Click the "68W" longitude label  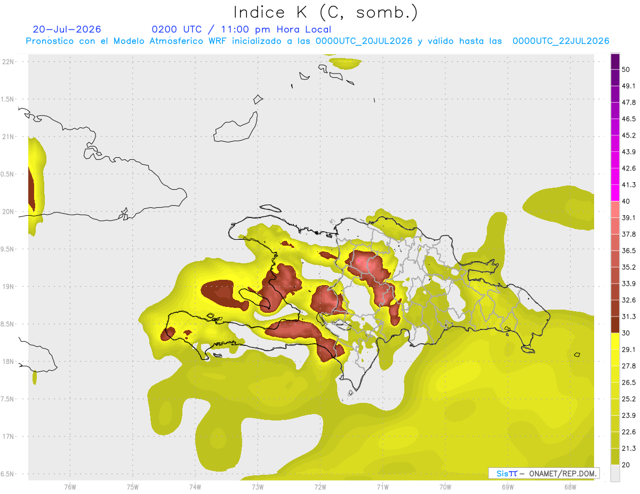(570, 487)
